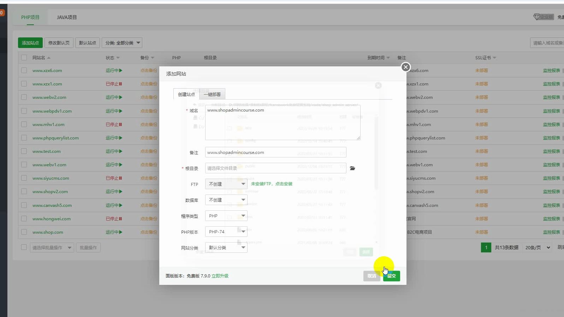Click stopped status icon for www.hongwei.com
This screenshot has height=317, width=564.
[120, 219]
